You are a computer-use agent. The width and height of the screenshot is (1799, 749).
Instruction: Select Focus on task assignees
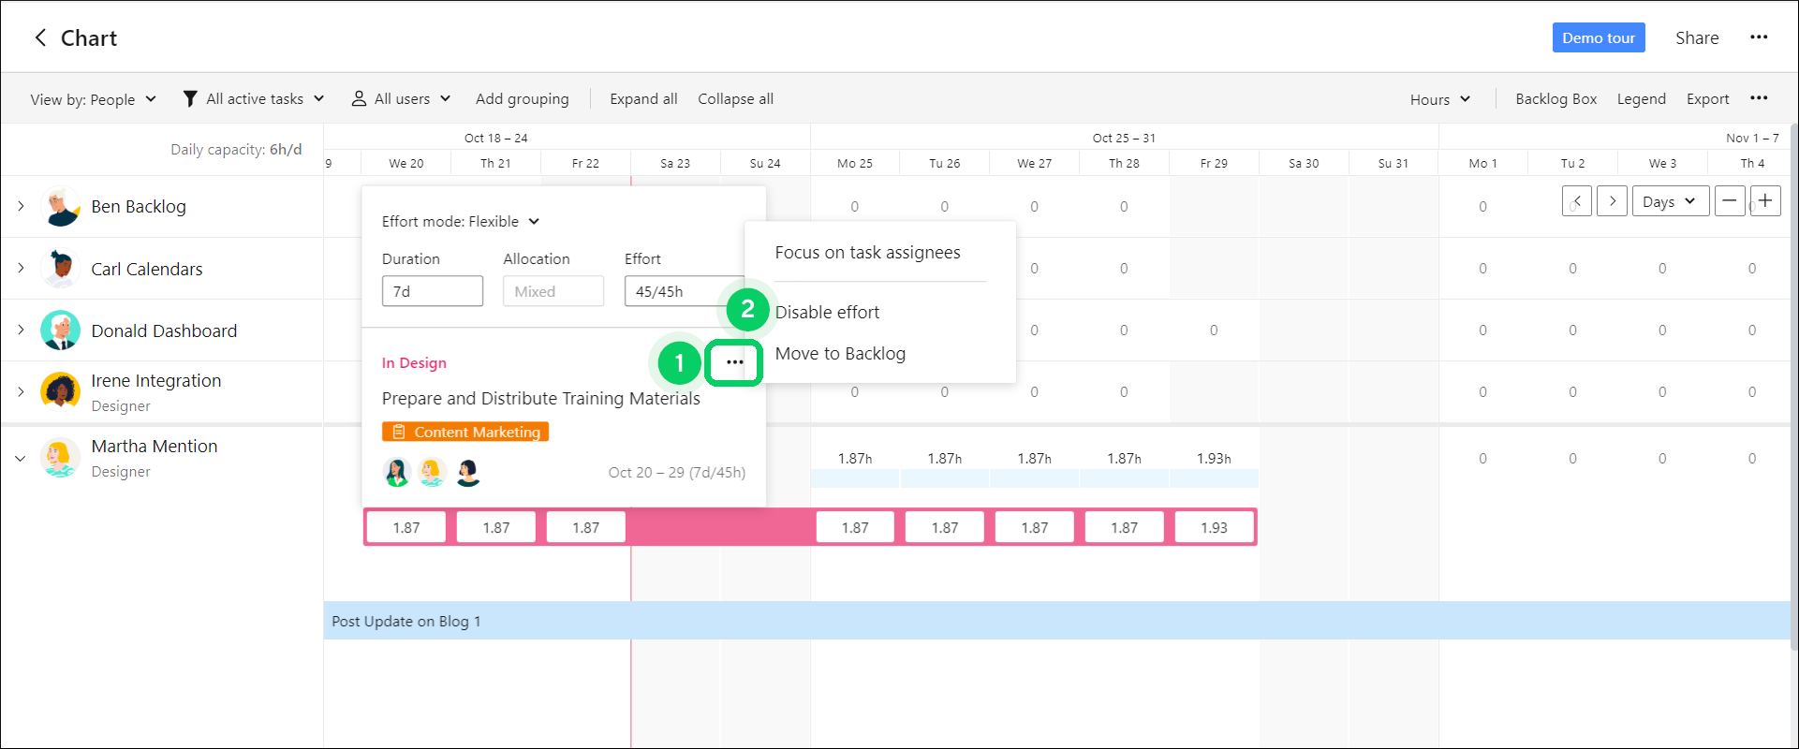click(867, 253)
